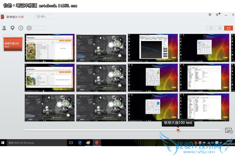Open the timeline clock filter
235x157 pixels.
tap(21, 28)
